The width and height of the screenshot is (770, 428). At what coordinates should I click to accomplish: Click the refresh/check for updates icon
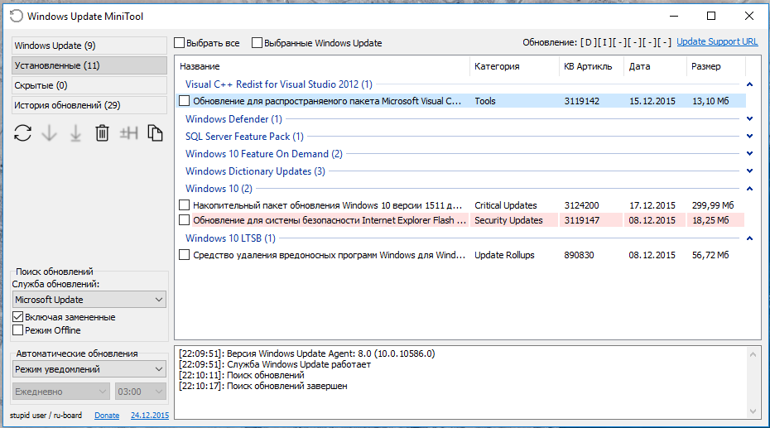coord(22,132)
